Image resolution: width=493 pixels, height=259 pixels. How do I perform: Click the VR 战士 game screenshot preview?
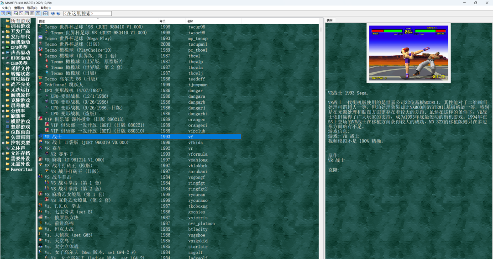409,53
